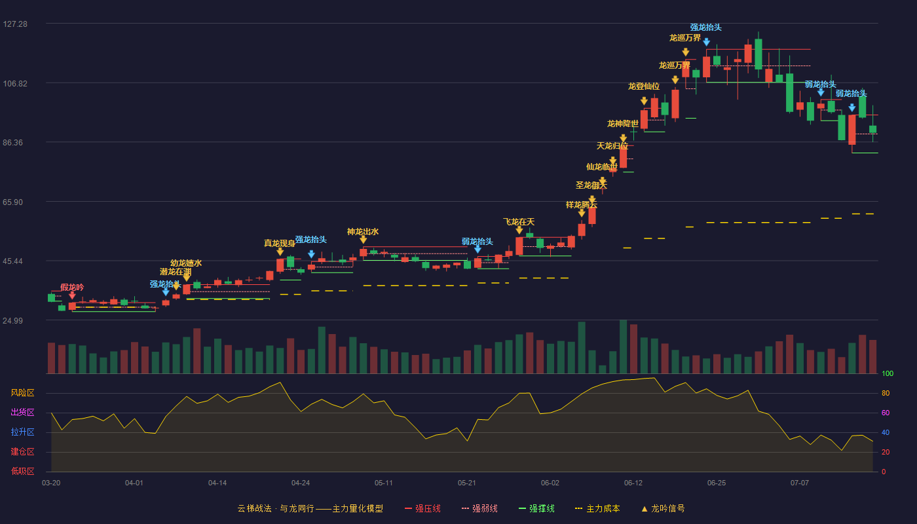Click the 86.36 price axis label
Screen dimensions: 917x524
[13, 142]
